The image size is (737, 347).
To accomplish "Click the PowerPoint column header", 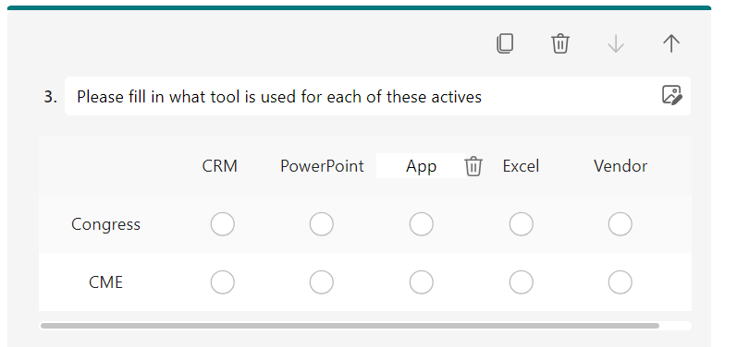I will point(322,166).
